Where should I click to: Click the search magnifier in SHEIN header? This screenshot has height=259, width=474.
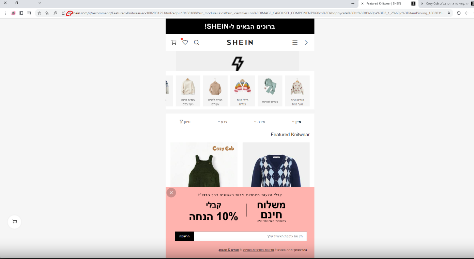196,42
